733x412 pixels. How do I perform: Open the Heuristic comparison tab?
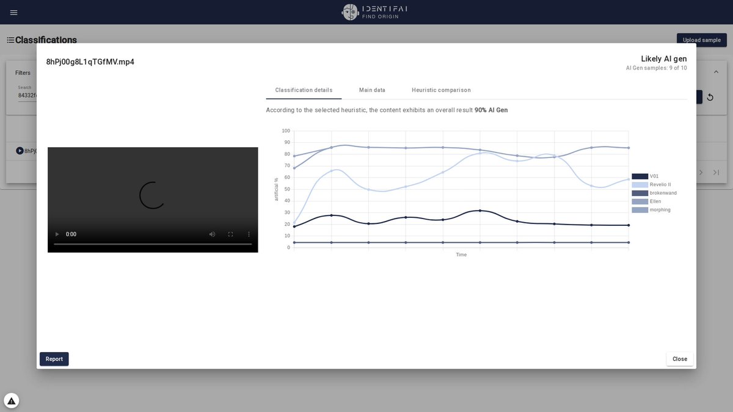pos(441,90)
